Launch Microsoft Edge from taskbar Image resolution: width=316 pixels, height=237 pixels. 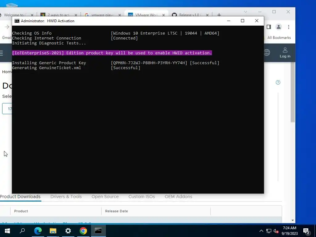(38, 231)
